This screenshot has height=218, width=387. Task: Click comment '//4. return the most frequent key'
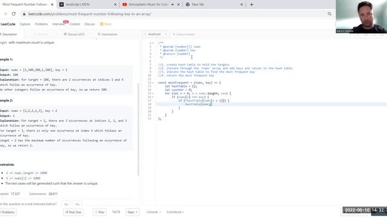[186, 75]
